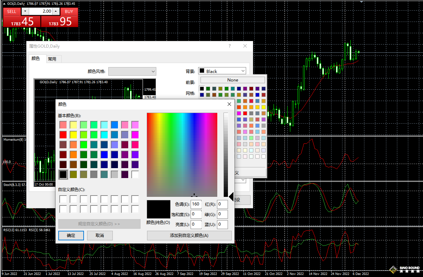The image size is (423, 277).
Task: Select the medium gray basic color swatch
Action: click(94, 175)
